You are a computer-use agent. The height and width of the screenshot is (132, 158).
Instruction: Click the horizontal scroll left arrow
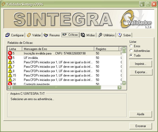click(x=10, y=87)
